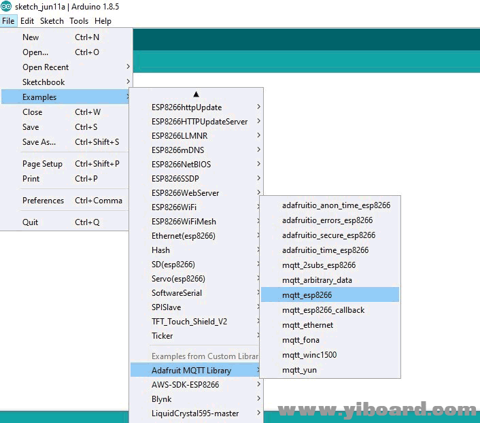Open mqtt_fona example
Viewport: 480px width, 423px height.
[330, 340]
